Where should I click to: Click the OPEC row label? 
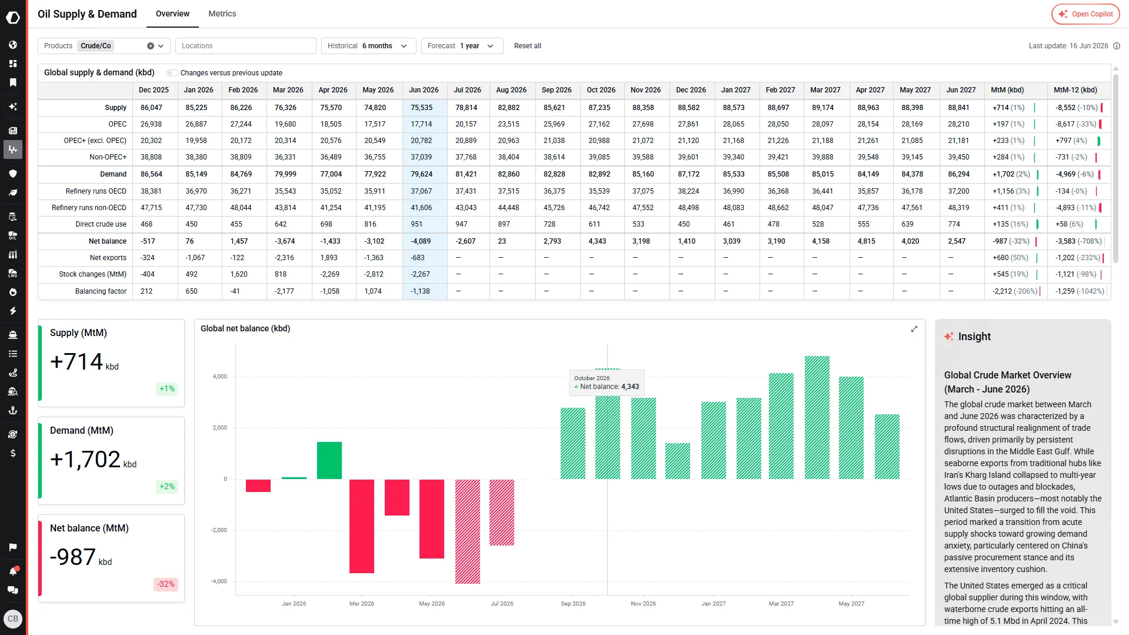click(118, 124)
